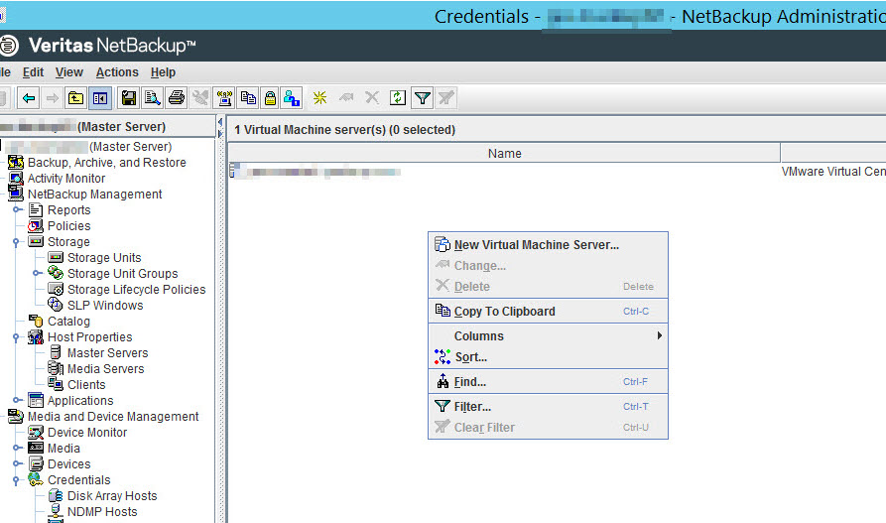886x523 pixels.
Task: Collapse the Host Properties tree node
Action: [x=17, y=337]
